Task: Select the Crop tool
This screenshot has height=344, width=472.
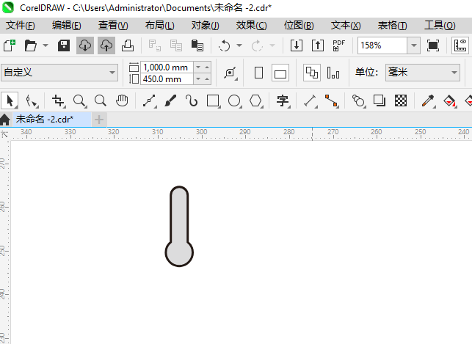Action: (x=59, y=100)
